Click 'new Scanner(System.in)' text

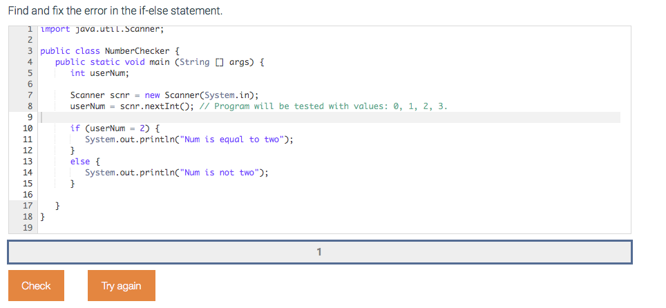[199, 95]
